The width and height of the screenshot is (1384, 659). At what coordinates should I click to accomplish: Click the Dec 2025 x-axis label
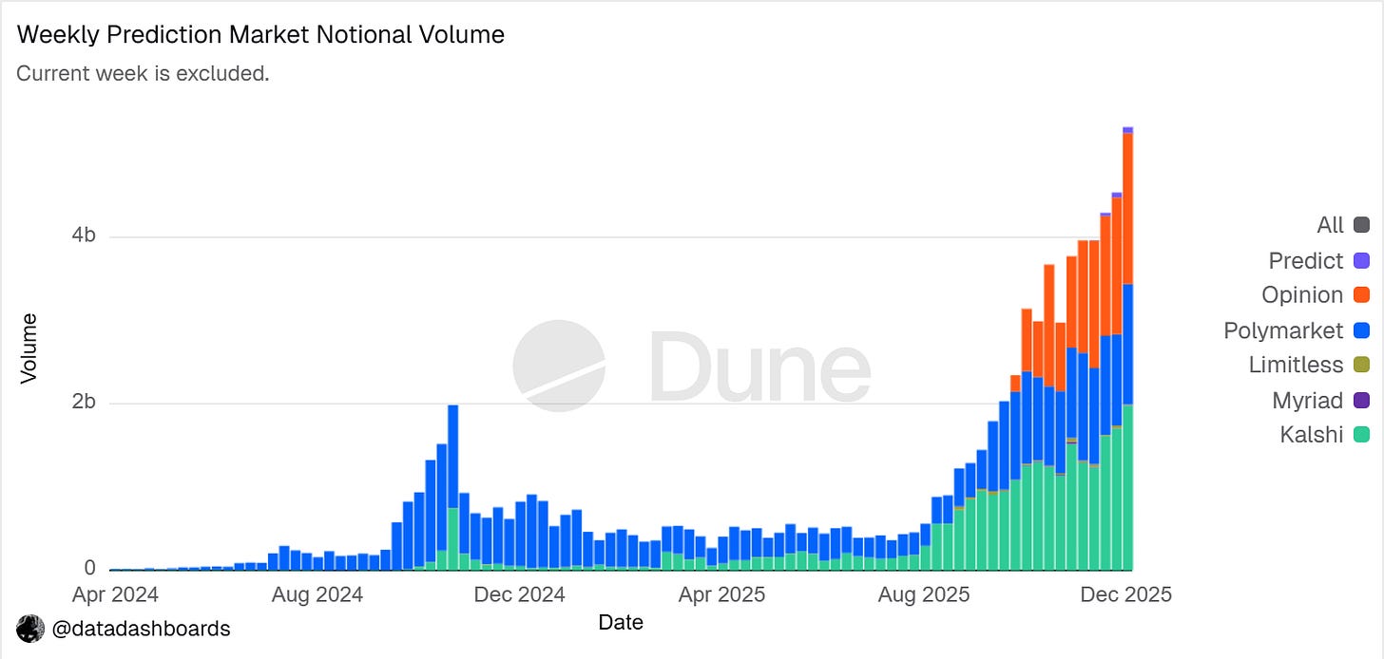[1126, 595]
